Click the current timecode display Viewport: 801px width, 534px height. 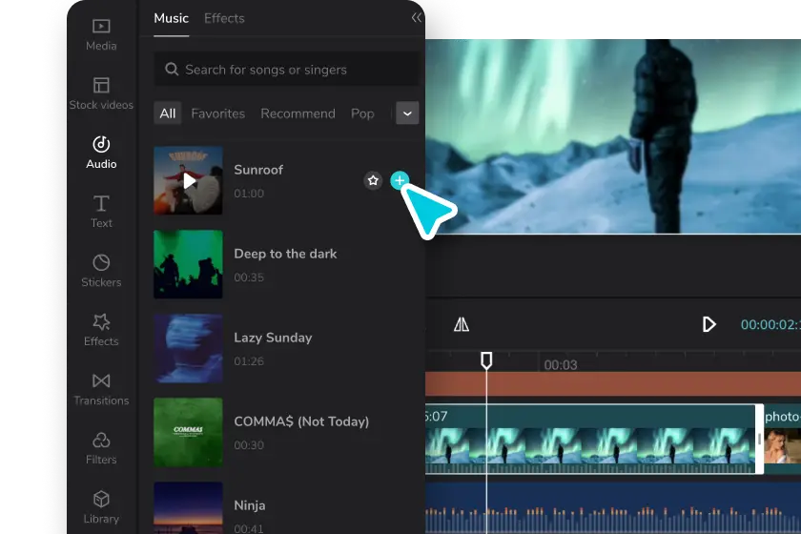(x=770, y=325)
